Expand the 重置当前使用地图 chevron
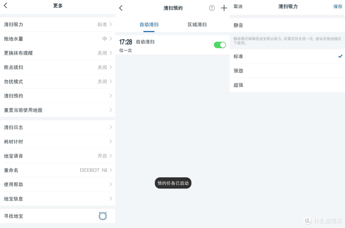The height and width of the screenshot is (228, 345). (111, 110)
